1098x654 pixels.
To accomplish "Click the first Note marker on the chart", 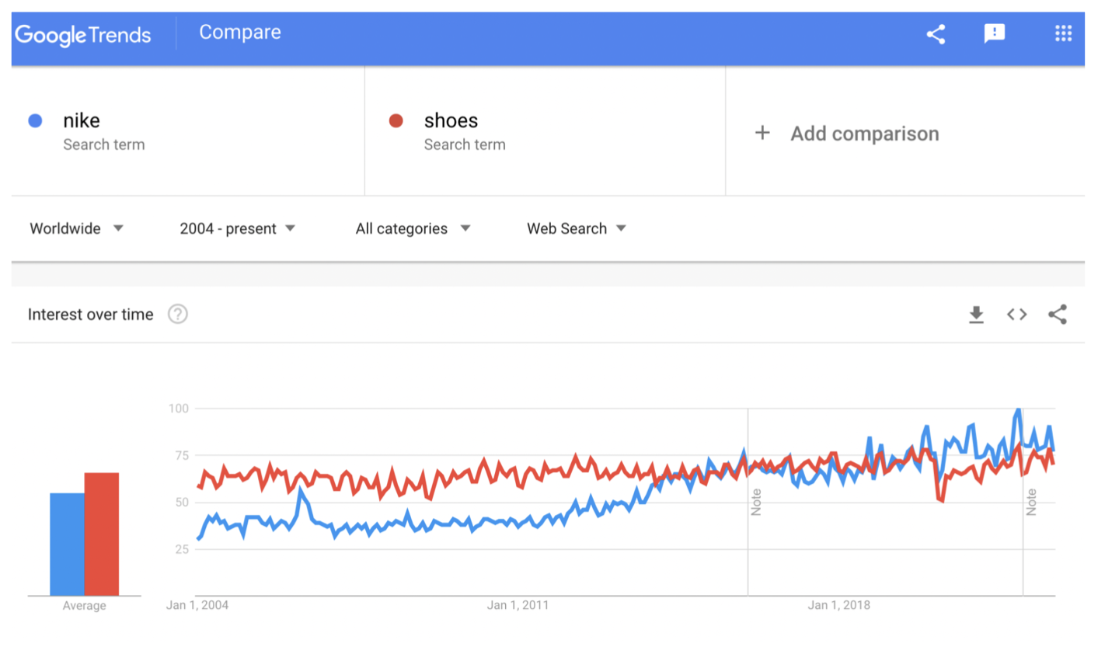I will 755,502.
